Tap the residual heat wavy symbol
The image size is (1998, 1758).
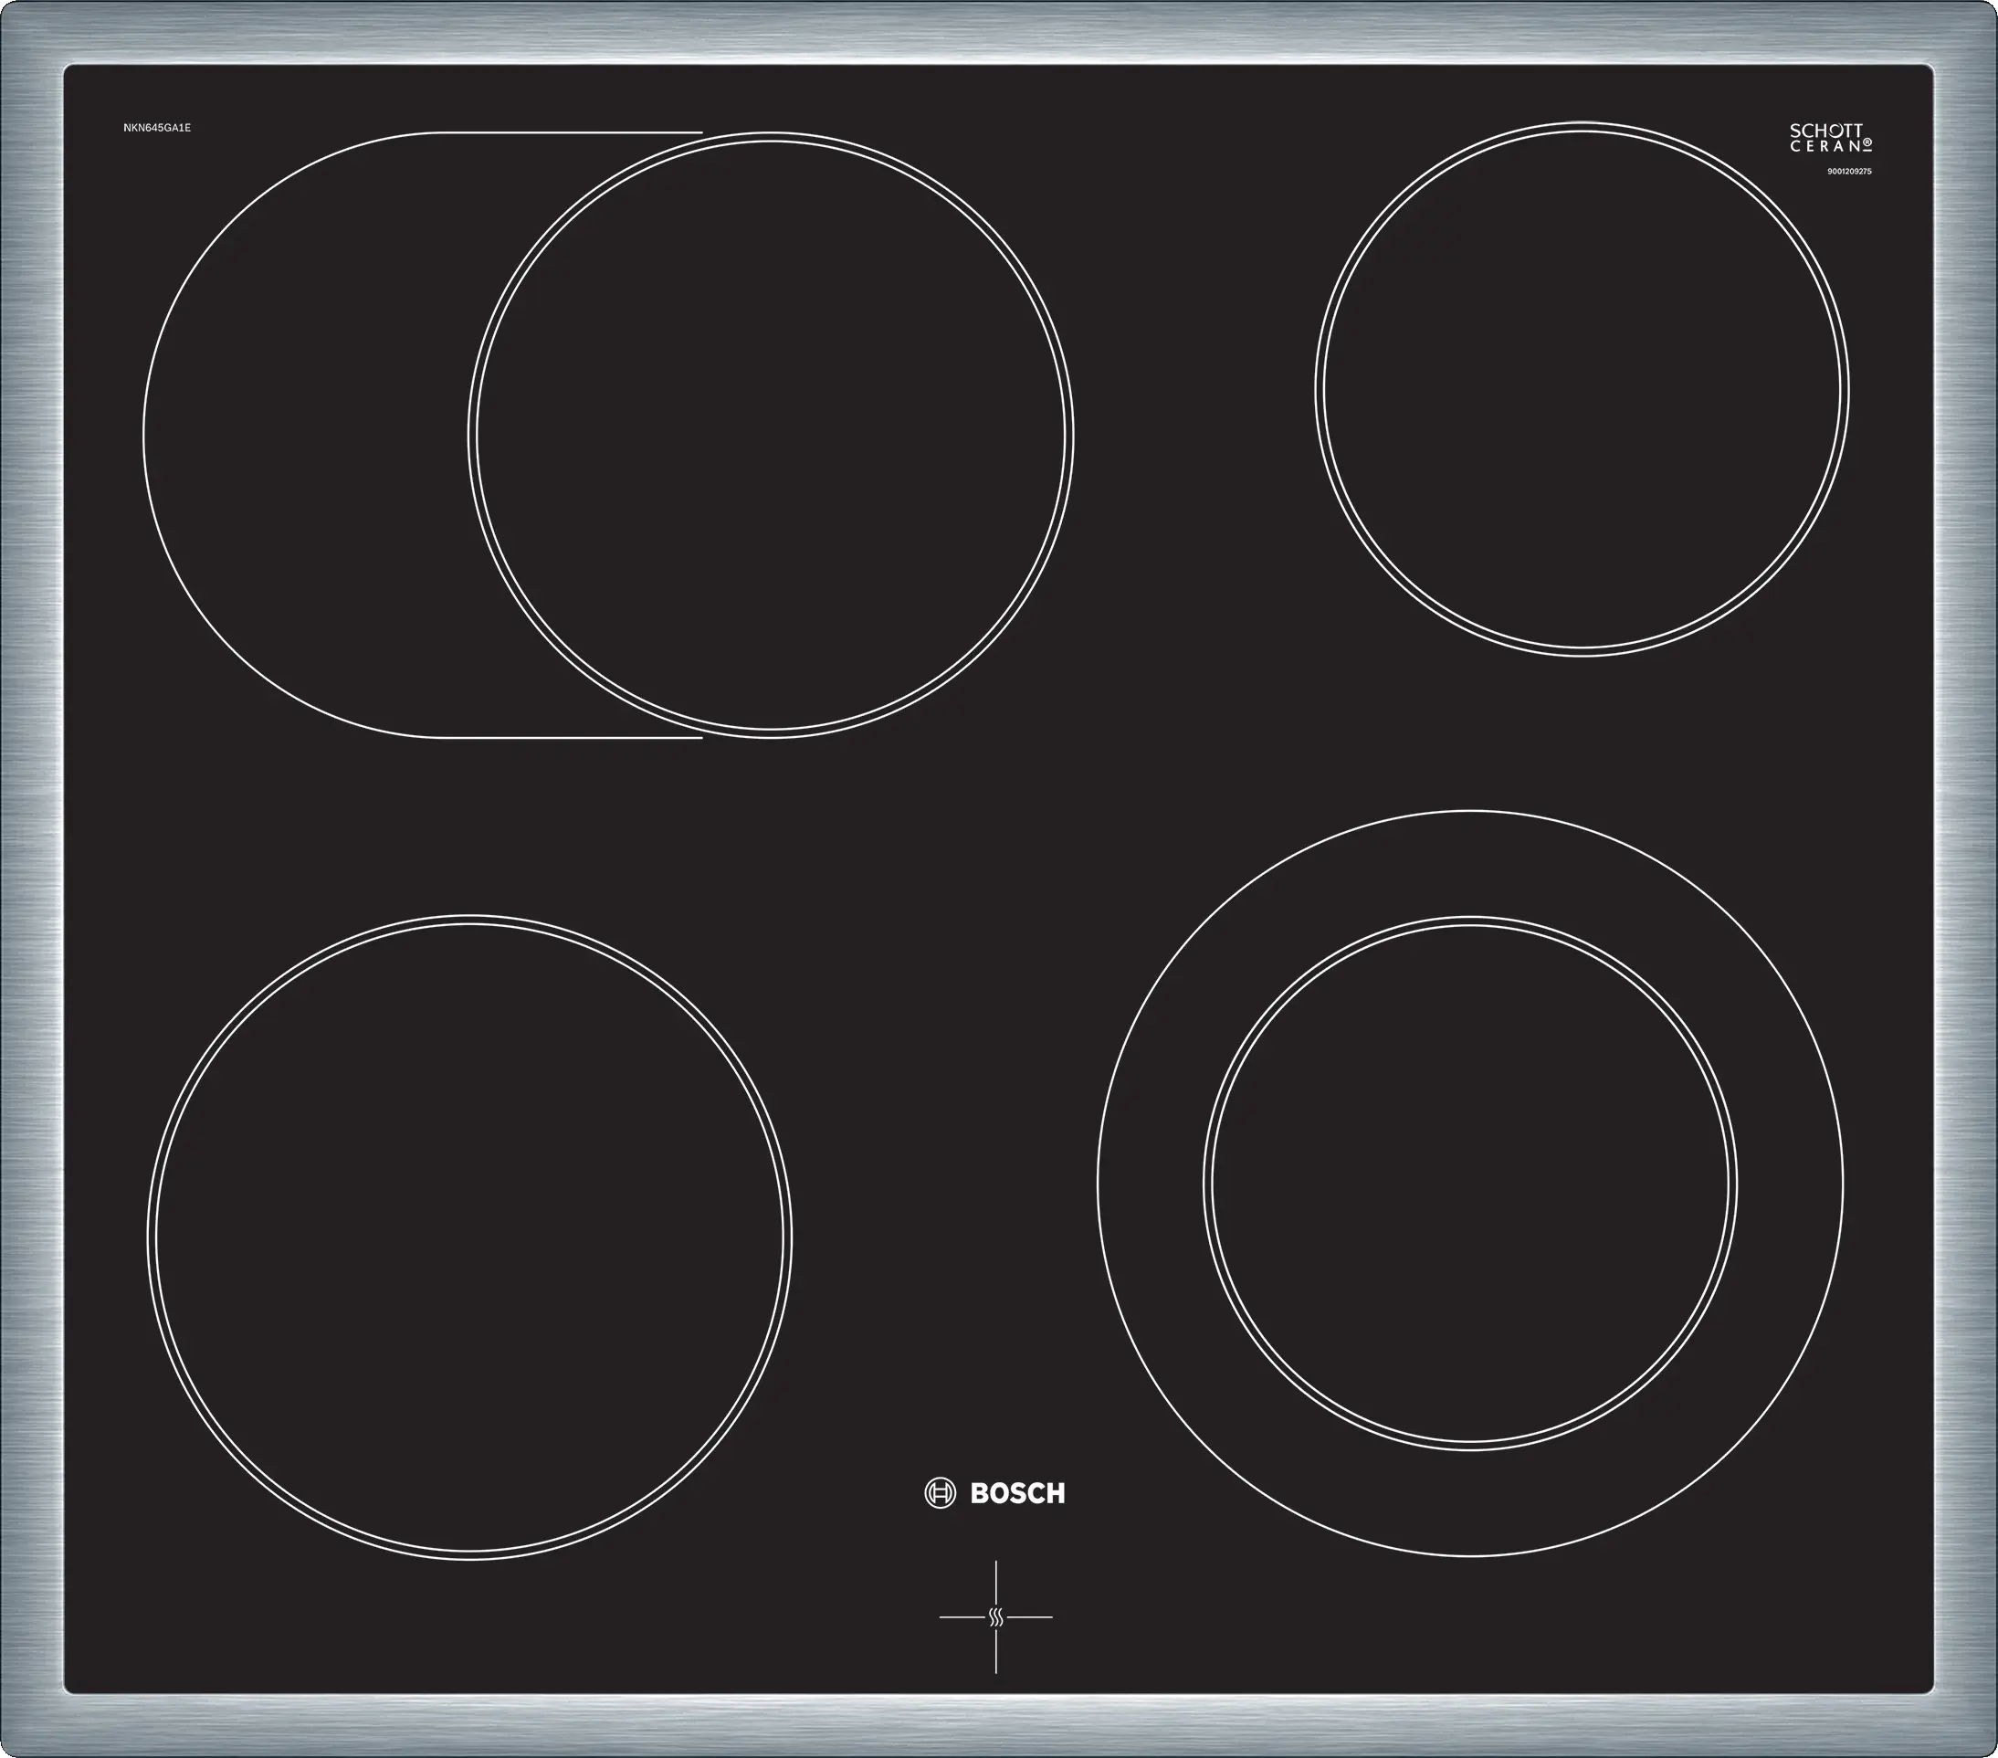click(x=996, y=1616)
